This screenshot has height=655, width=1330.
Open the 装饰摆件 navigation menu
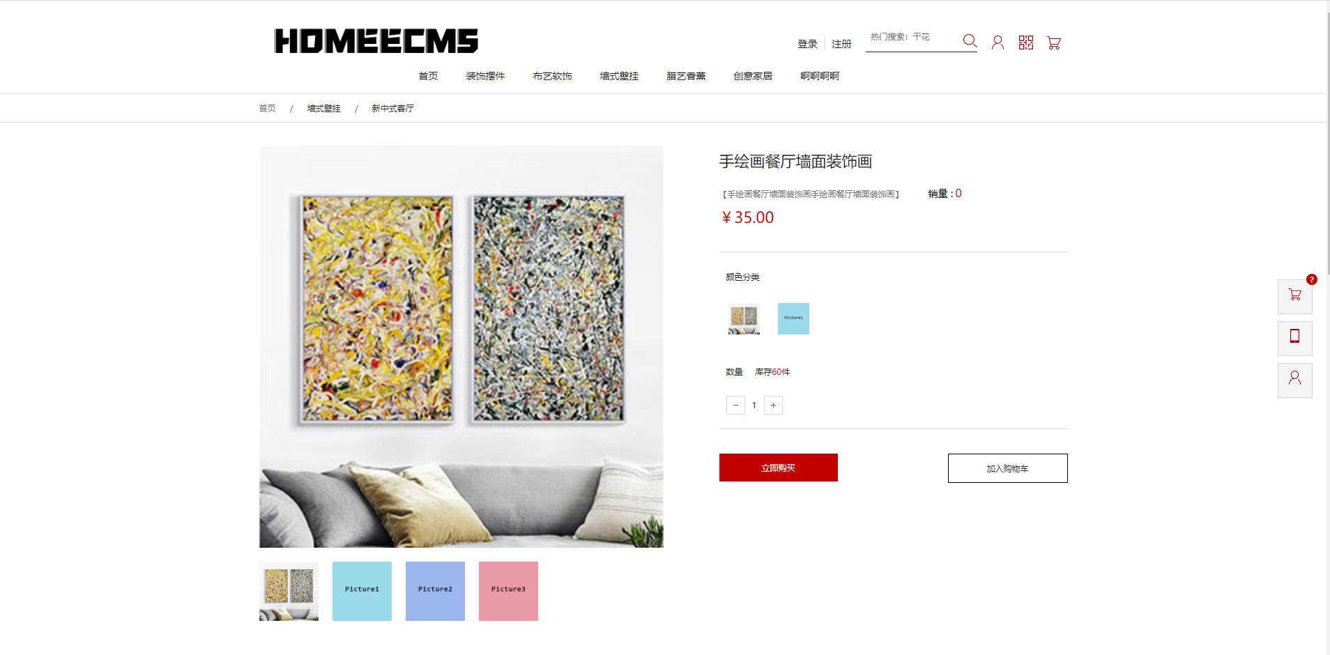[x=485, y=76]
